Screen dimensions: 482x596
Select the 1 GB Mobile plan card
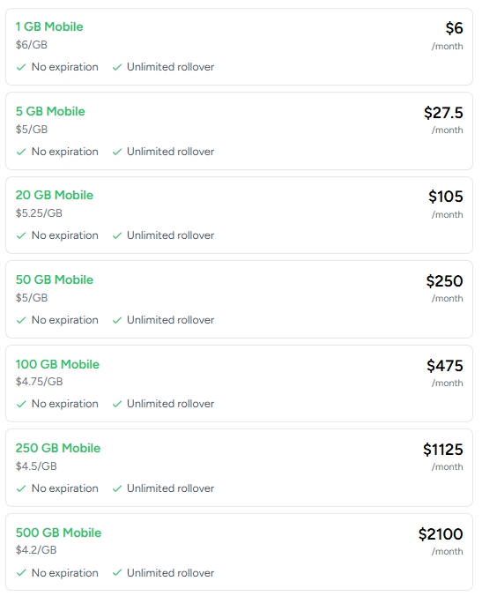239,47
